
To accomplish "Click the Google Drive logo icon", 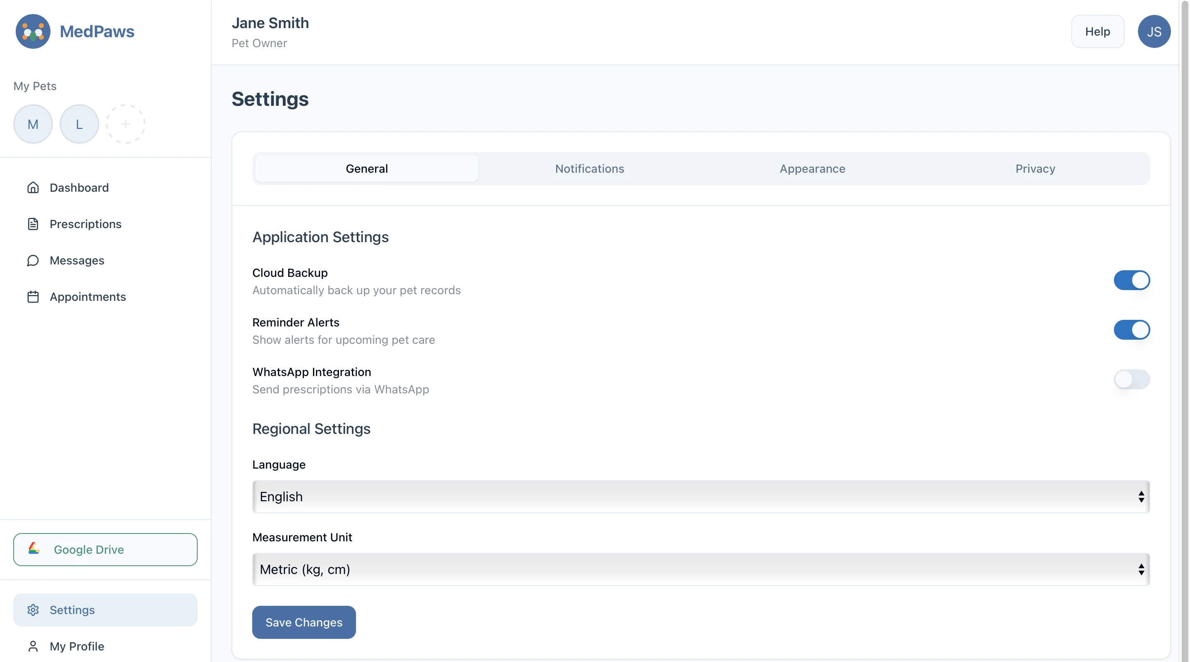I will click(x=34, y=548).
